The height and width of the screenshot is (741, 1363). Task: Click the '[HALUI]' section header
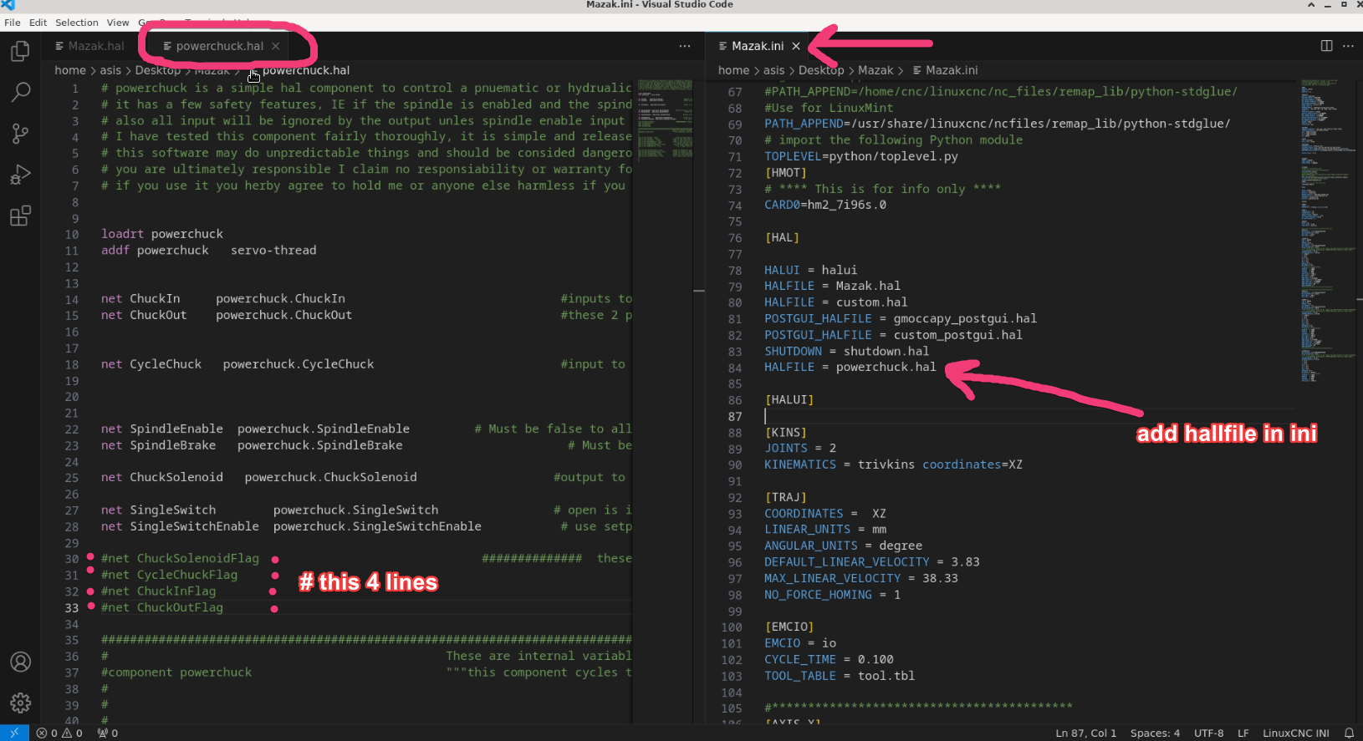pyautogui.click(x=789, y=399)
